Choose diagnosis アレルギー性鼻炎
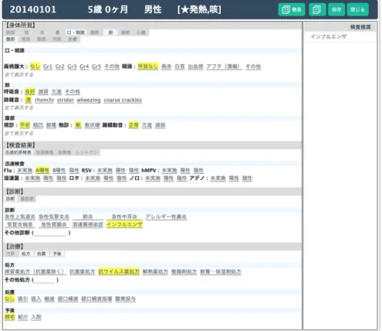The image size is (382, 331). (x=166, y=217)
